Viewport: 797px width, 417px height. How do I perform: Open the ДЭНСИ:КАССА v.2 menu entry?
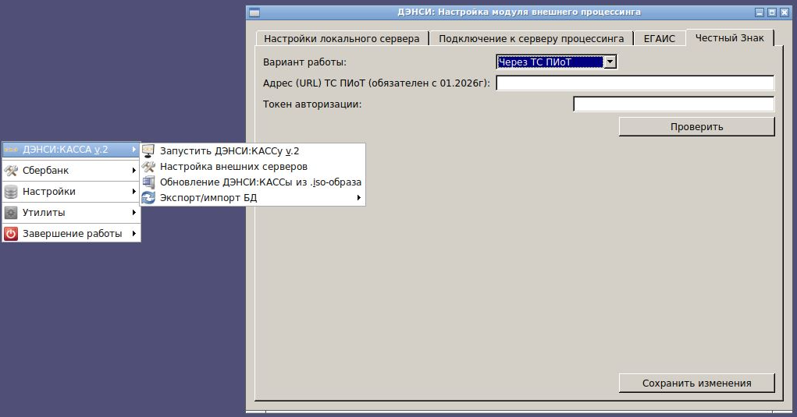71,150
